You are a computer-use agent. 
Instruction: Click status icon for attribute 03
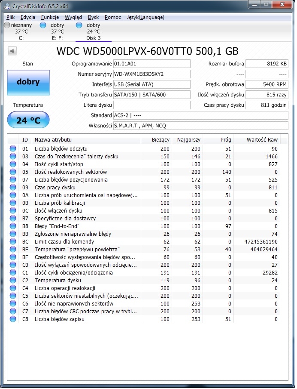(12, 156)
